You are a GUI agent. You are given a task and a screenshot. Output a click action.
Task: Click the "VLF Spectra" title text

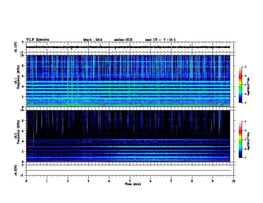38,40
